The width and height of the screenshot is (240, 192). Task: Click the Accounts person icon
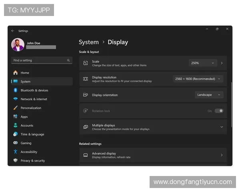[x=16, y=126]
